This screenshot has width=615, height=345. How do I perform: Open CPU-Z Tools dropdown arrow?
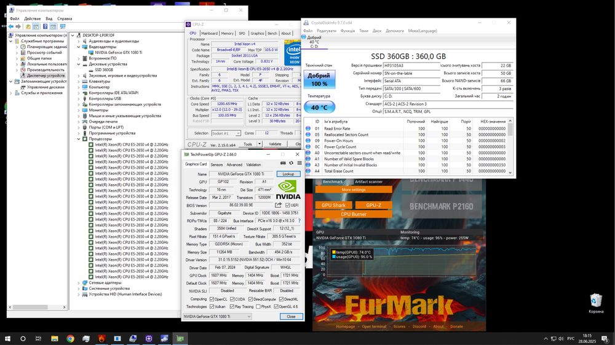tap(260, 144)
